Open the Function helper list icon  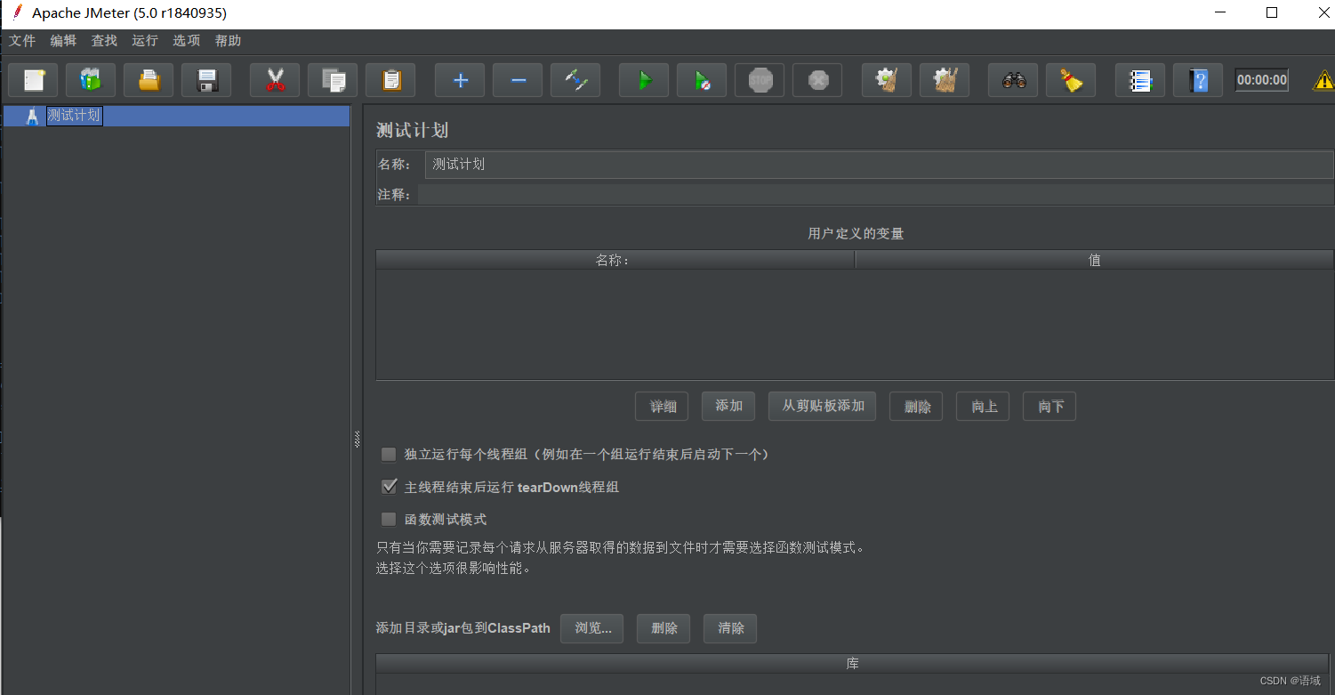(1140, 80)
